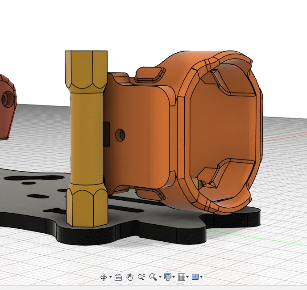Expand the Viewports dropdown arrow
Screen dimensions: 307x290
(201, 277)
